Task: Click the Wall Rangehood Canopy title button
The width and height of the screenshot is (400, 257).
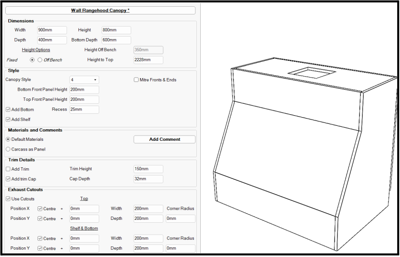Action: pyautogui.click(x=101, y=10)
